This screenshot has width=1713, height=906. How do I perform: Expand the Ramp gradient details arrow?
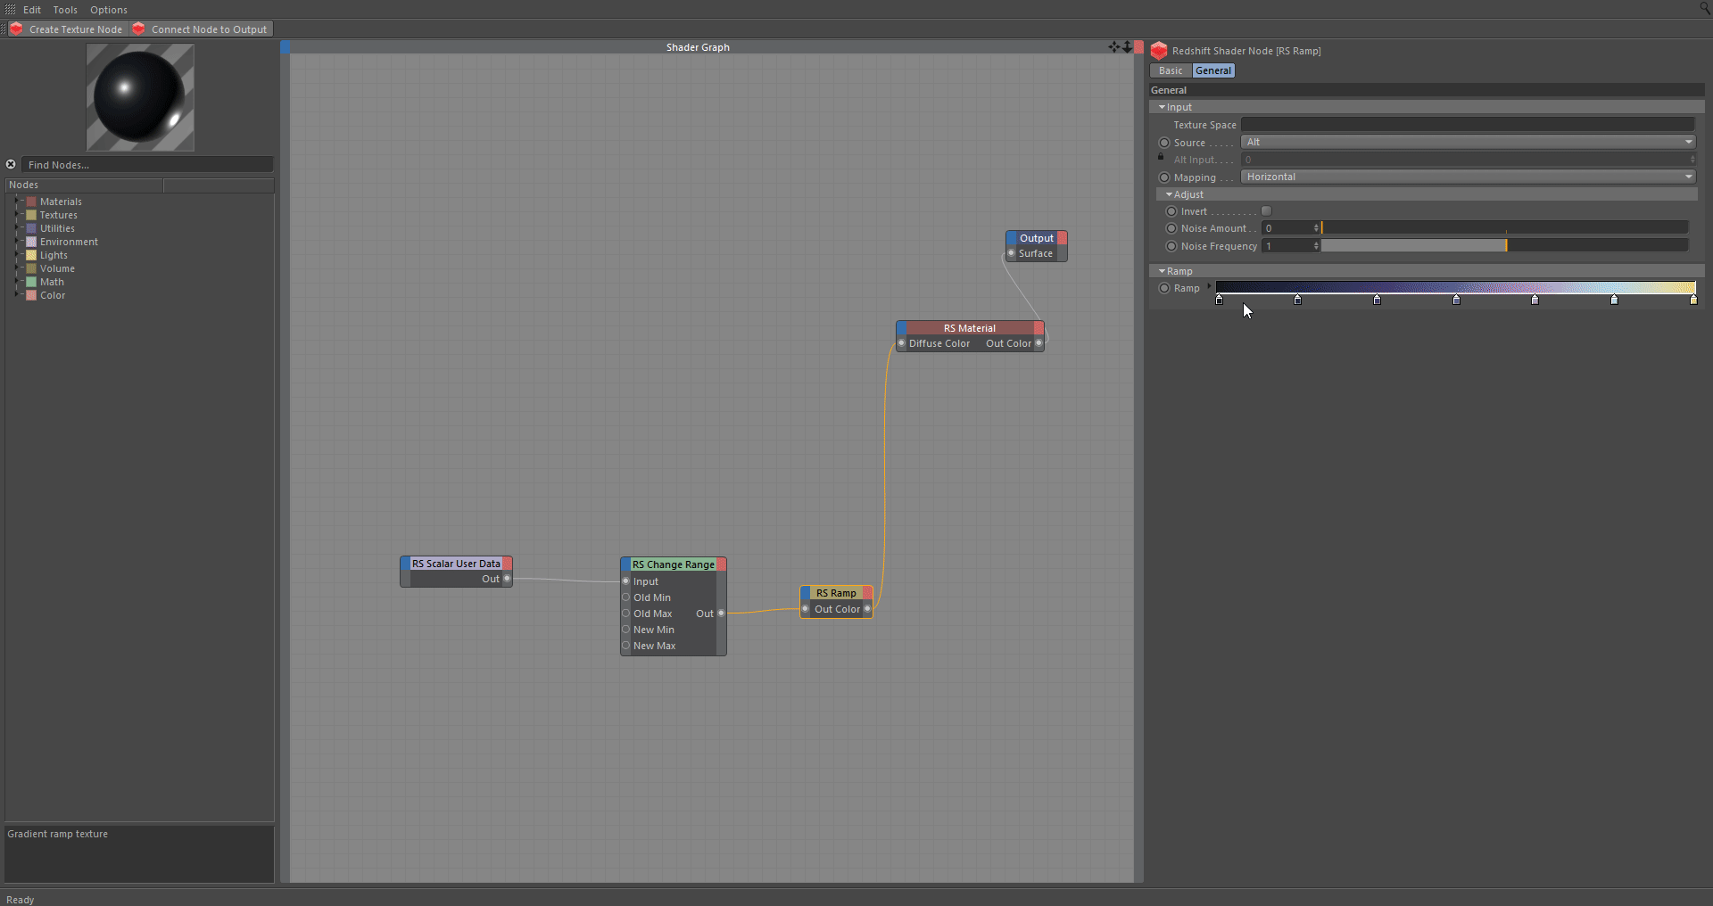click(1209, 287)
